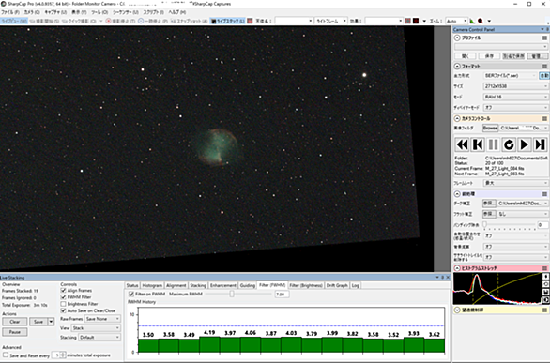Open the RAW 16 mode dropdown
The width and height of the screenshot is (550, 363).
515,97
